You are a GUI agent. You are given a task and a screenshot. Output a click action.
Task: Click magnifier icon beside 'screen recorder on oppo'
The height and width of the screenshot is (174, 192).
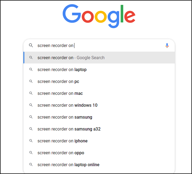click(x=31, y=153)
